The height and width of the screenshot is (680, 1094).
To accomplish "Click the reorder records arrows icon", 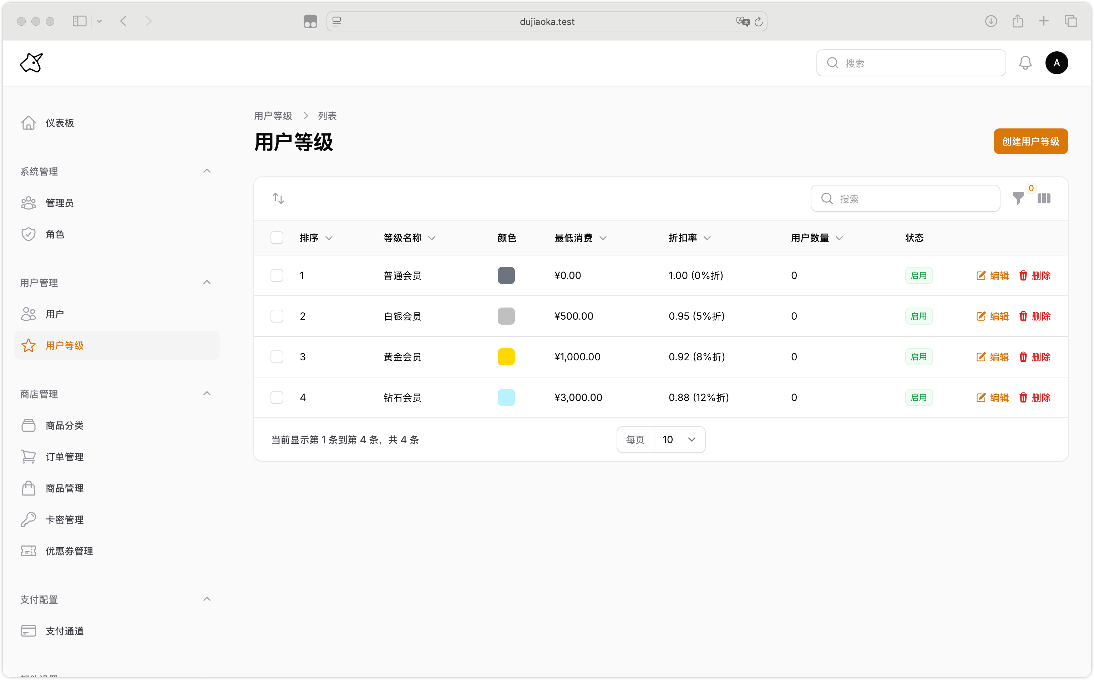I will point(278,198).
